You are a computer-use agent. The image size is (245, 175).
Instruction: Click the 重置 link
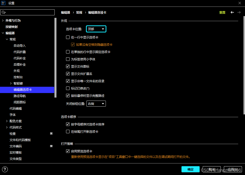[x=222, y=13]
